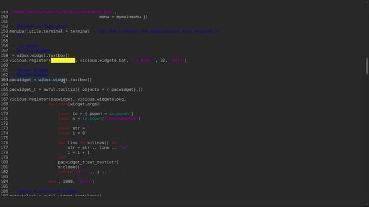
Task: Click 'pacwidget = wibox.widget.textbox()' on line 163
Action: [50, 80]
